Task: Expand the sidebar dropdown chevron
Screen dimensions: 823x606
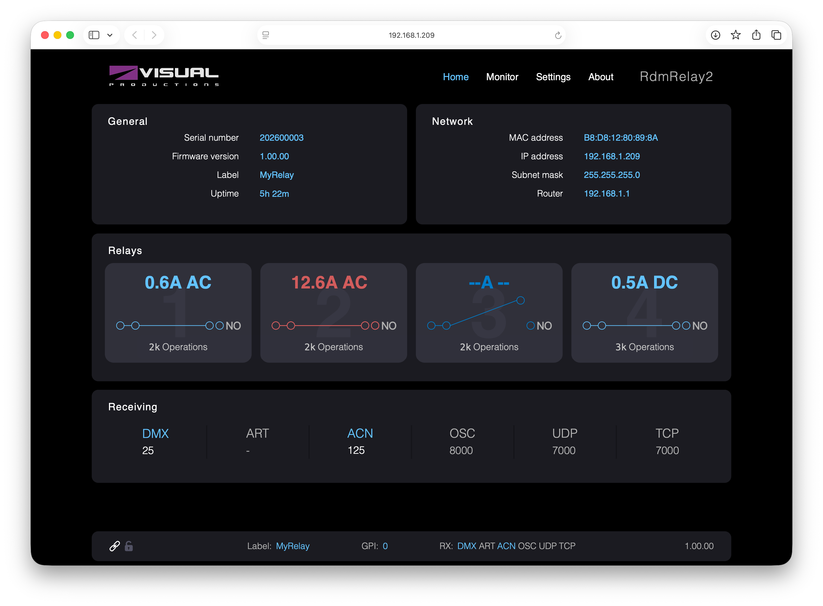Action: tap(110, 35)
